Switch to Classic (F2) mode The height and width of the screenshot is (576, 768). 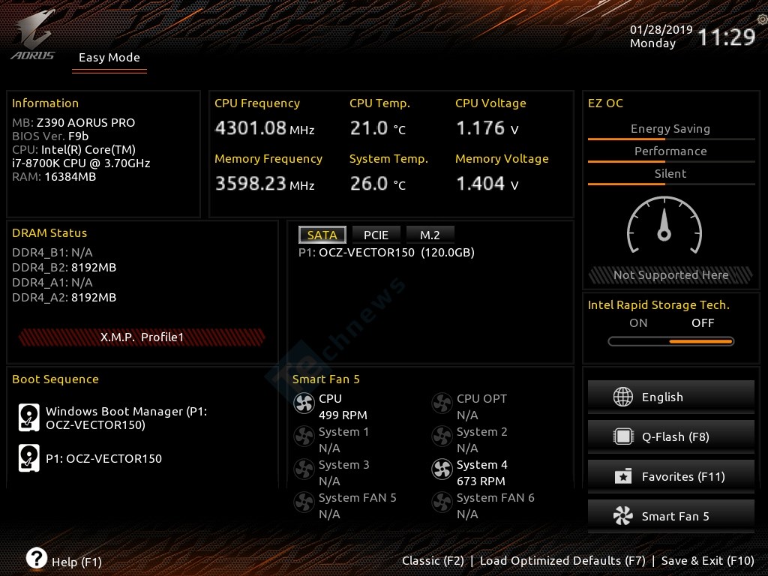(433, 561)
